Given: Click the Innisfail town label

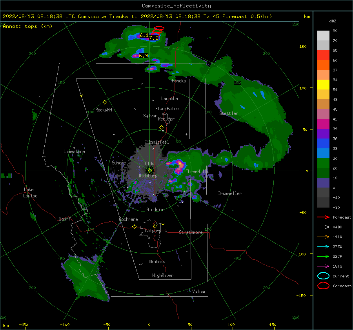Looking at the screenshot, I should point(158,142).
